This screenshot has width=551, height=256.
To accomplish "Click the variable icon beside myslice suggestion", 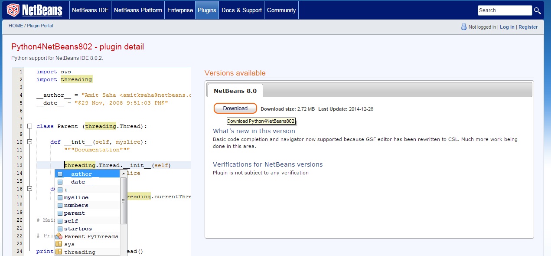I will point(60,197).
